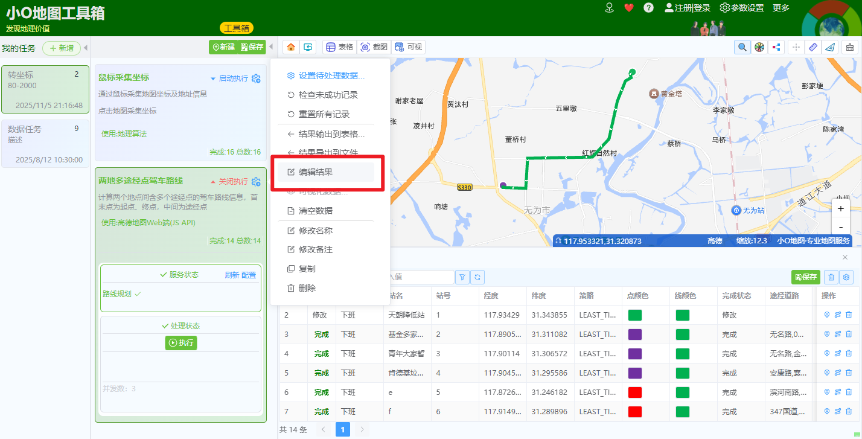This screenshot has height=439, width=862.
Task: Choose 设置待处理数据... from menu
Action: coord(326,75)
